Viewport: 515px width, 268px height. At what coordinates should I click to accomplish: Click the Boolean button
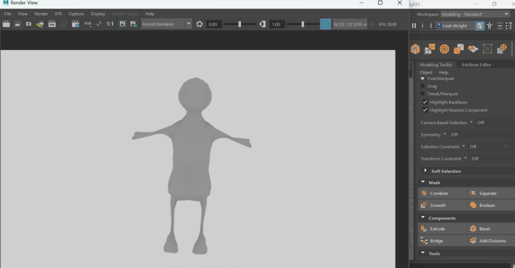coord(491,205)
